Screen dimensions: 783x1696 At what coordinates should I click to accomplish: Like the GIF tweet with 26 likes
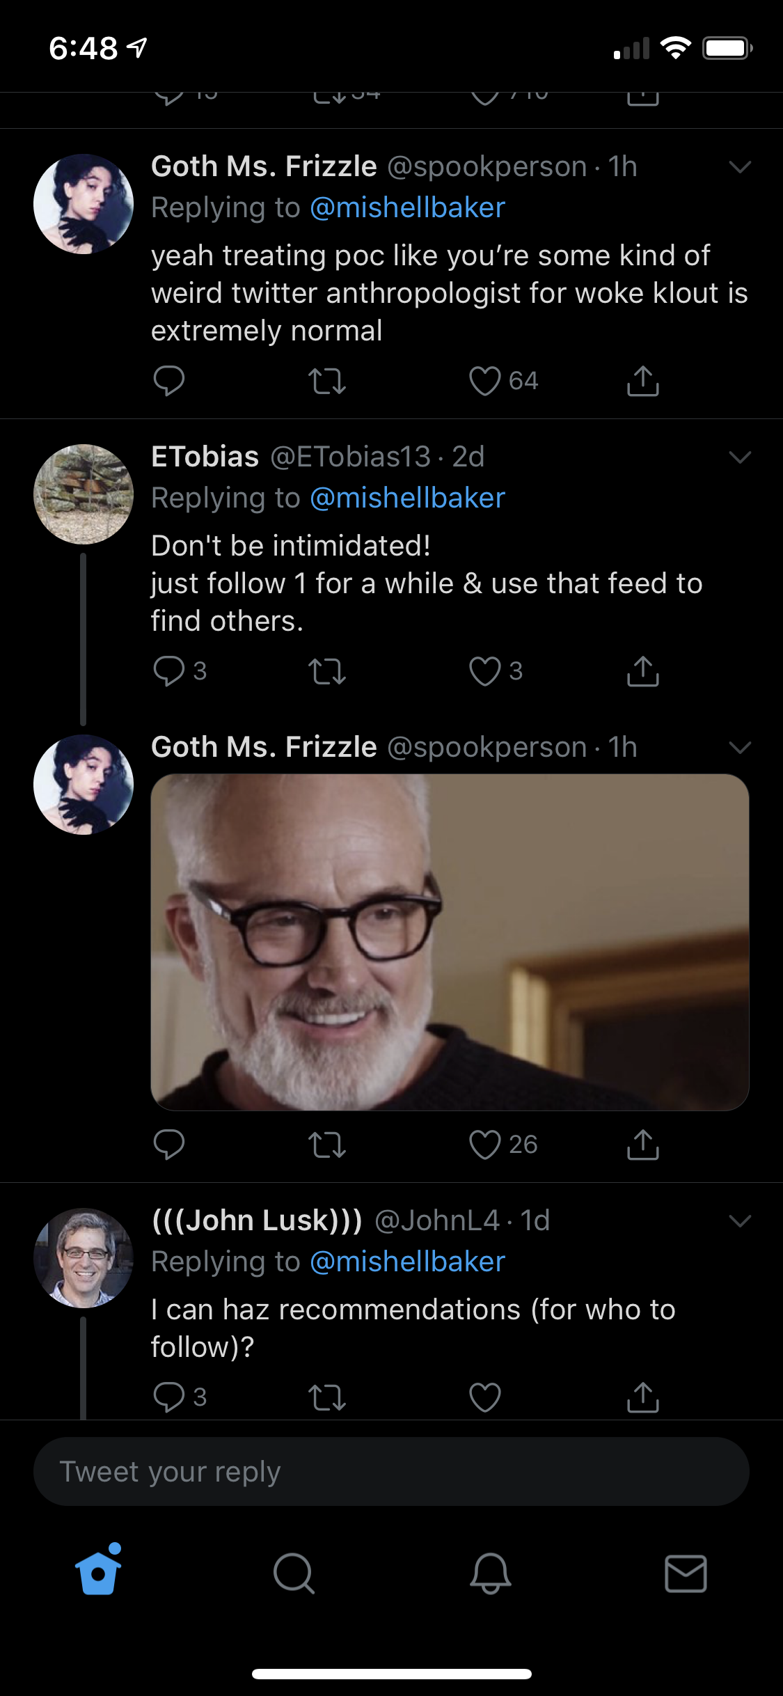pos(485,1145)
